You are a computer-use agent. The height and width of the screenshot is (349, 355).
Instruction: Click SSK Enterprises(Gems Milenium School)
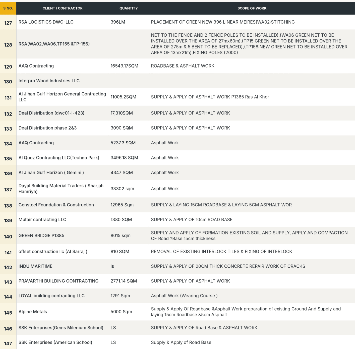(x=61, y=328)
